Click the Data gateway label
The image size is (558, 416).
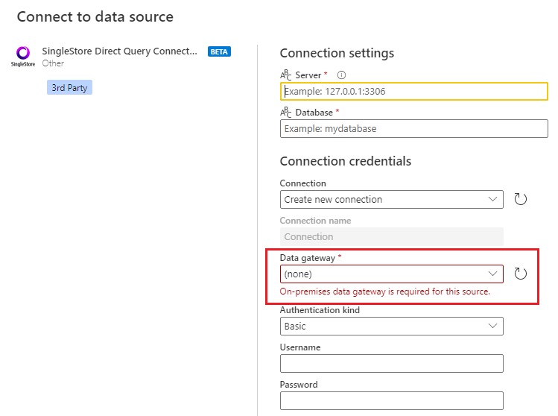[x=308, y=258]
